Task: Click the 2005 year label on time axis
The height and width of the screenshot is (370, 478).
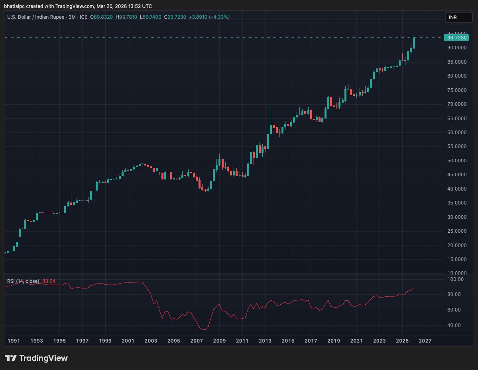Action: 174,341
